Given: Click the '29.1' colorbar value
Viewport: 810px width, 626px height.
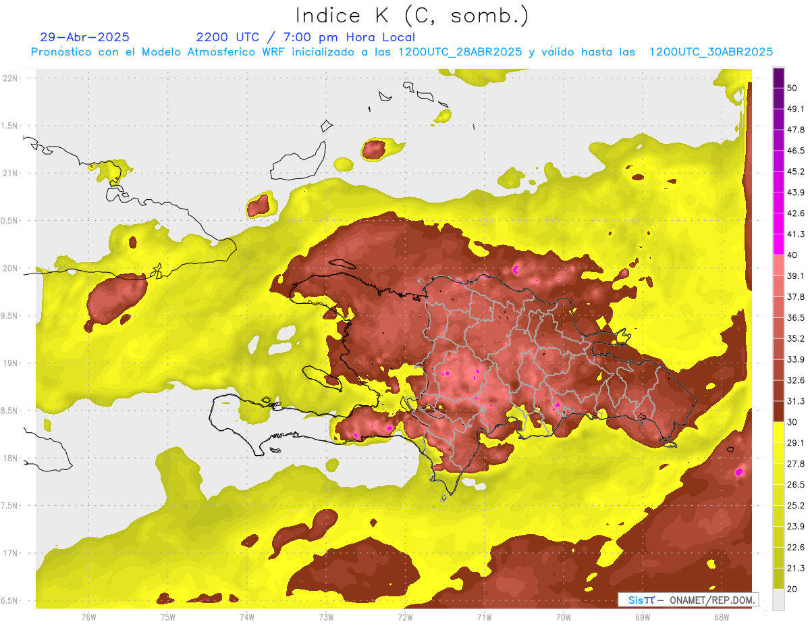Looking at the screenshot, I should pyautogui.click(x=795, y=443).
